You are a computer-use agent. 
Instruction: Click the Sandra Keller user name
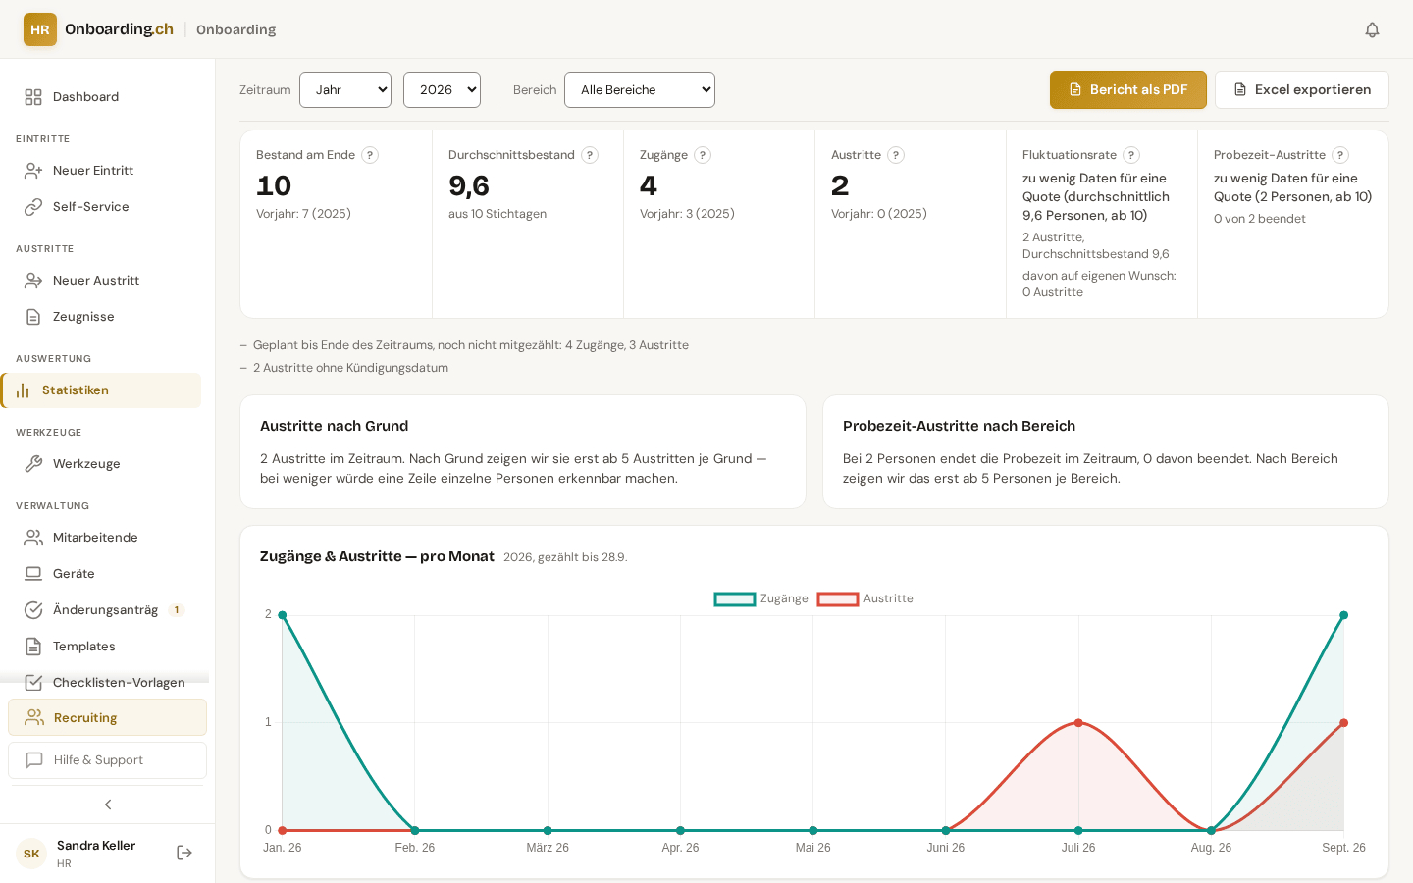[96, 846]
